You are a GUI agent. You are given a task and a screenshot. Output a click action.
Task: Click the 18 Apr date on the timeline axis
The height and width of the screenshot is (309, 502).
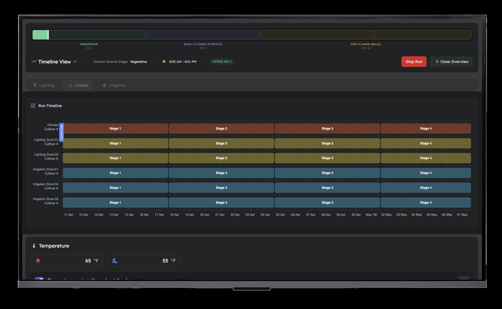pos(174,215)
